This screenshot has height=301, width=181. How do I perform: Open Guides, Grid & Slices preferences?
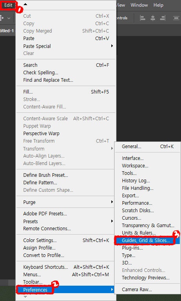point(148,240)
